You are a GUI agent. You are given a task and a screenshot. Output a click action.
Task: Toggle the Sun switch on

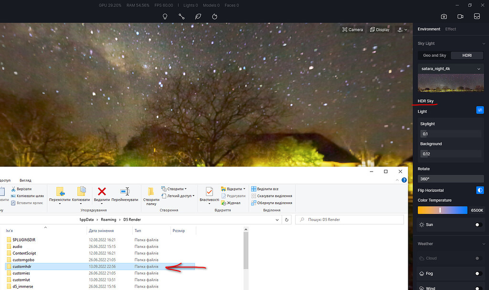478,225
